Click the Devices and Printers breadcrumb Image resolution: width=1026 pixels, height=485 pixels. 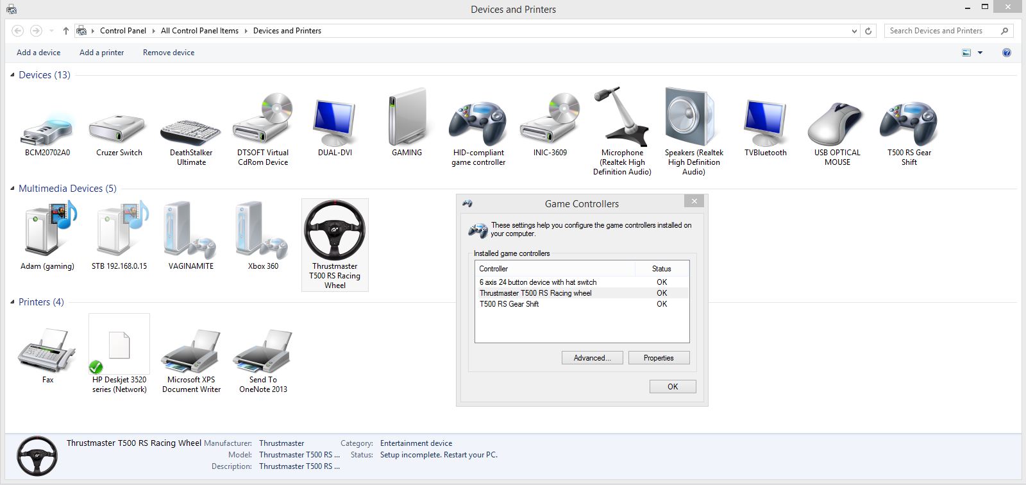click(287, 31)
